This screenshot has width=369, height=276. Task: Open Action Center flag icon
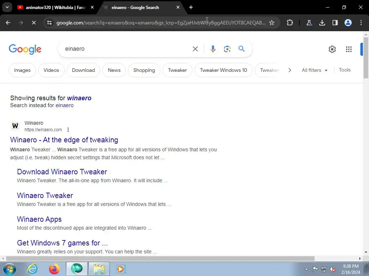(315, 269)
